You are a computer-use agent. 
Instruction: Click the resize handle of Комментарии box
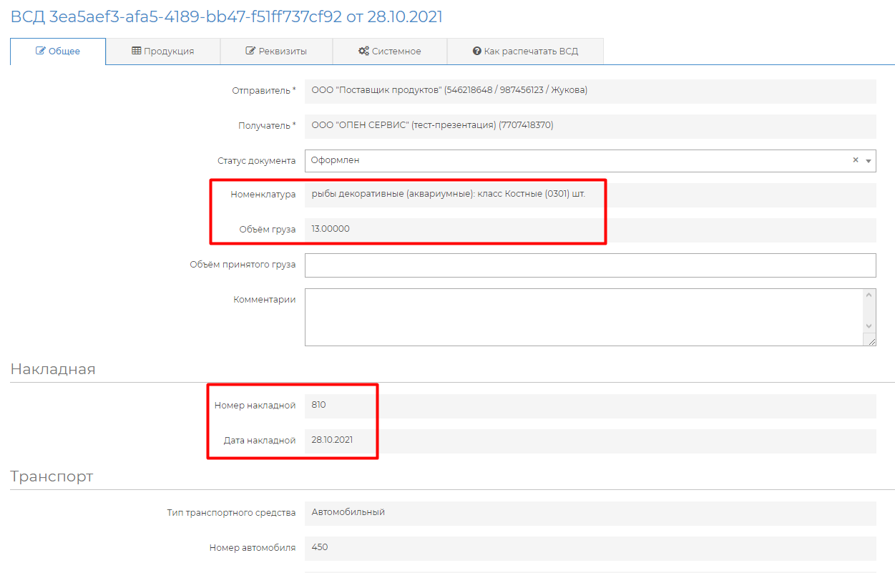pos(871,341)
